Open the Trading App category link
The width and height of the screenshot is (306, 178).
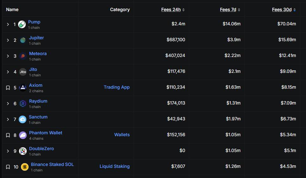coord(116,87)
